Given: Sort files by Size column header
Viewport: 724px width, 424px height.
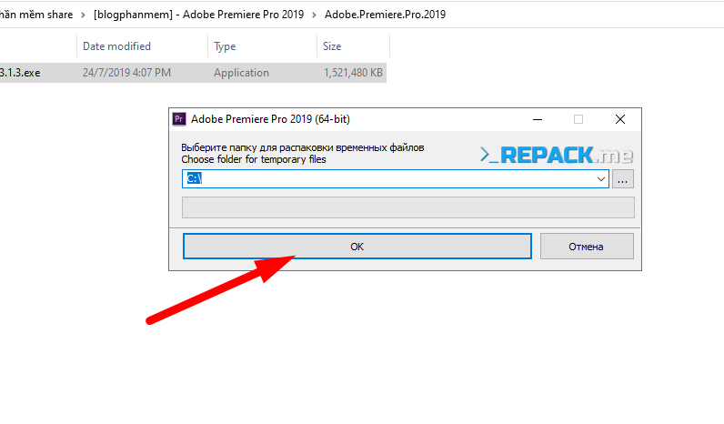Looking at the screenshot, I should (332, 46).
